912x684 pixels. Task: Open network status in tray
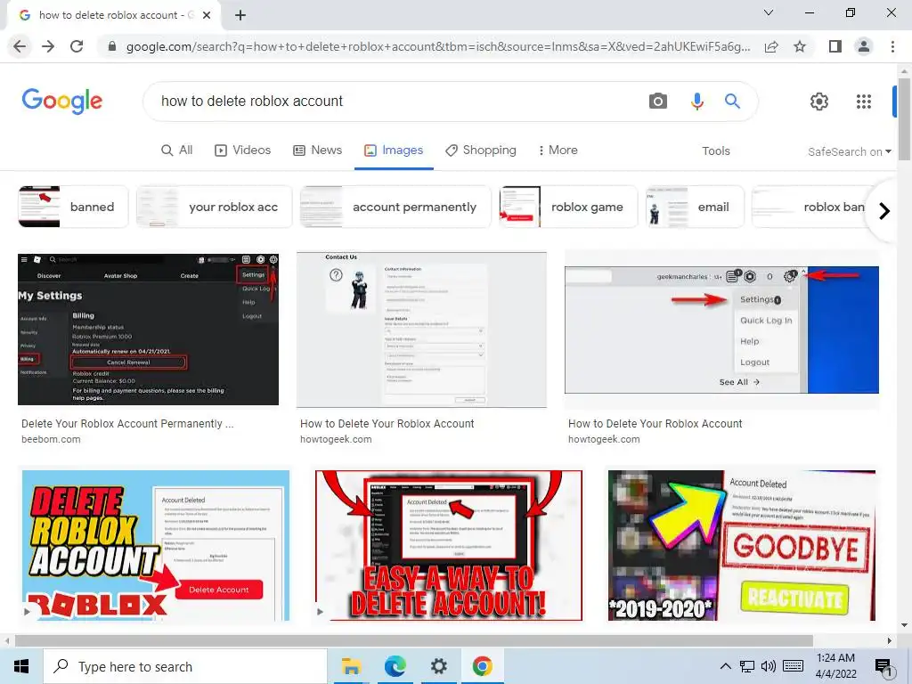[x=747, y=666]
